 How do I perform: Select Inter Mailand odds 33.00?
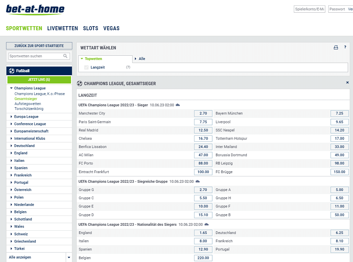click(340, 147)
